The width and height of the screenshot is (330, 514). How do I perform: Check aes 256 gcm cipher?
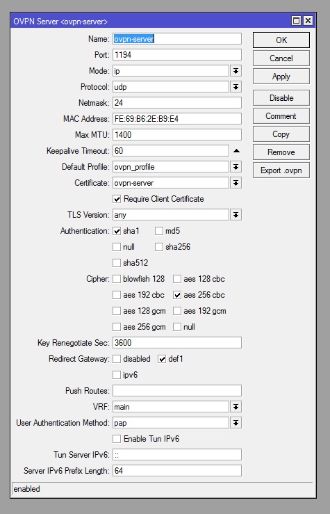[x=117, y=327]
